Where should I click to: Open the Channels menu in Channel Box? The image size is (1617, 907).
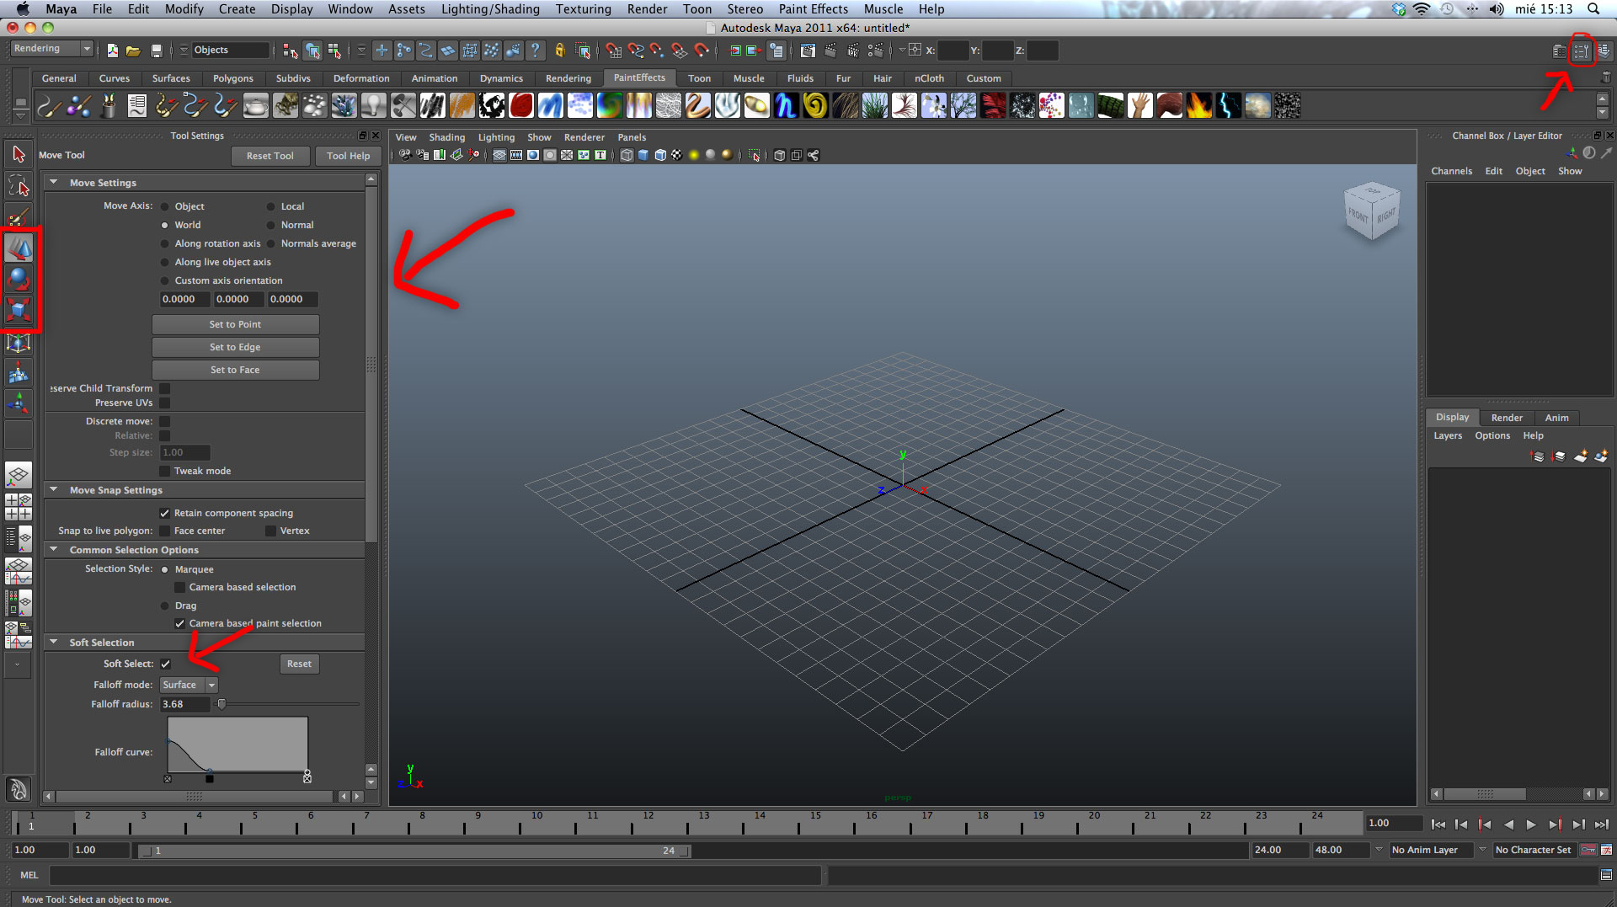tap(1451, 171)
